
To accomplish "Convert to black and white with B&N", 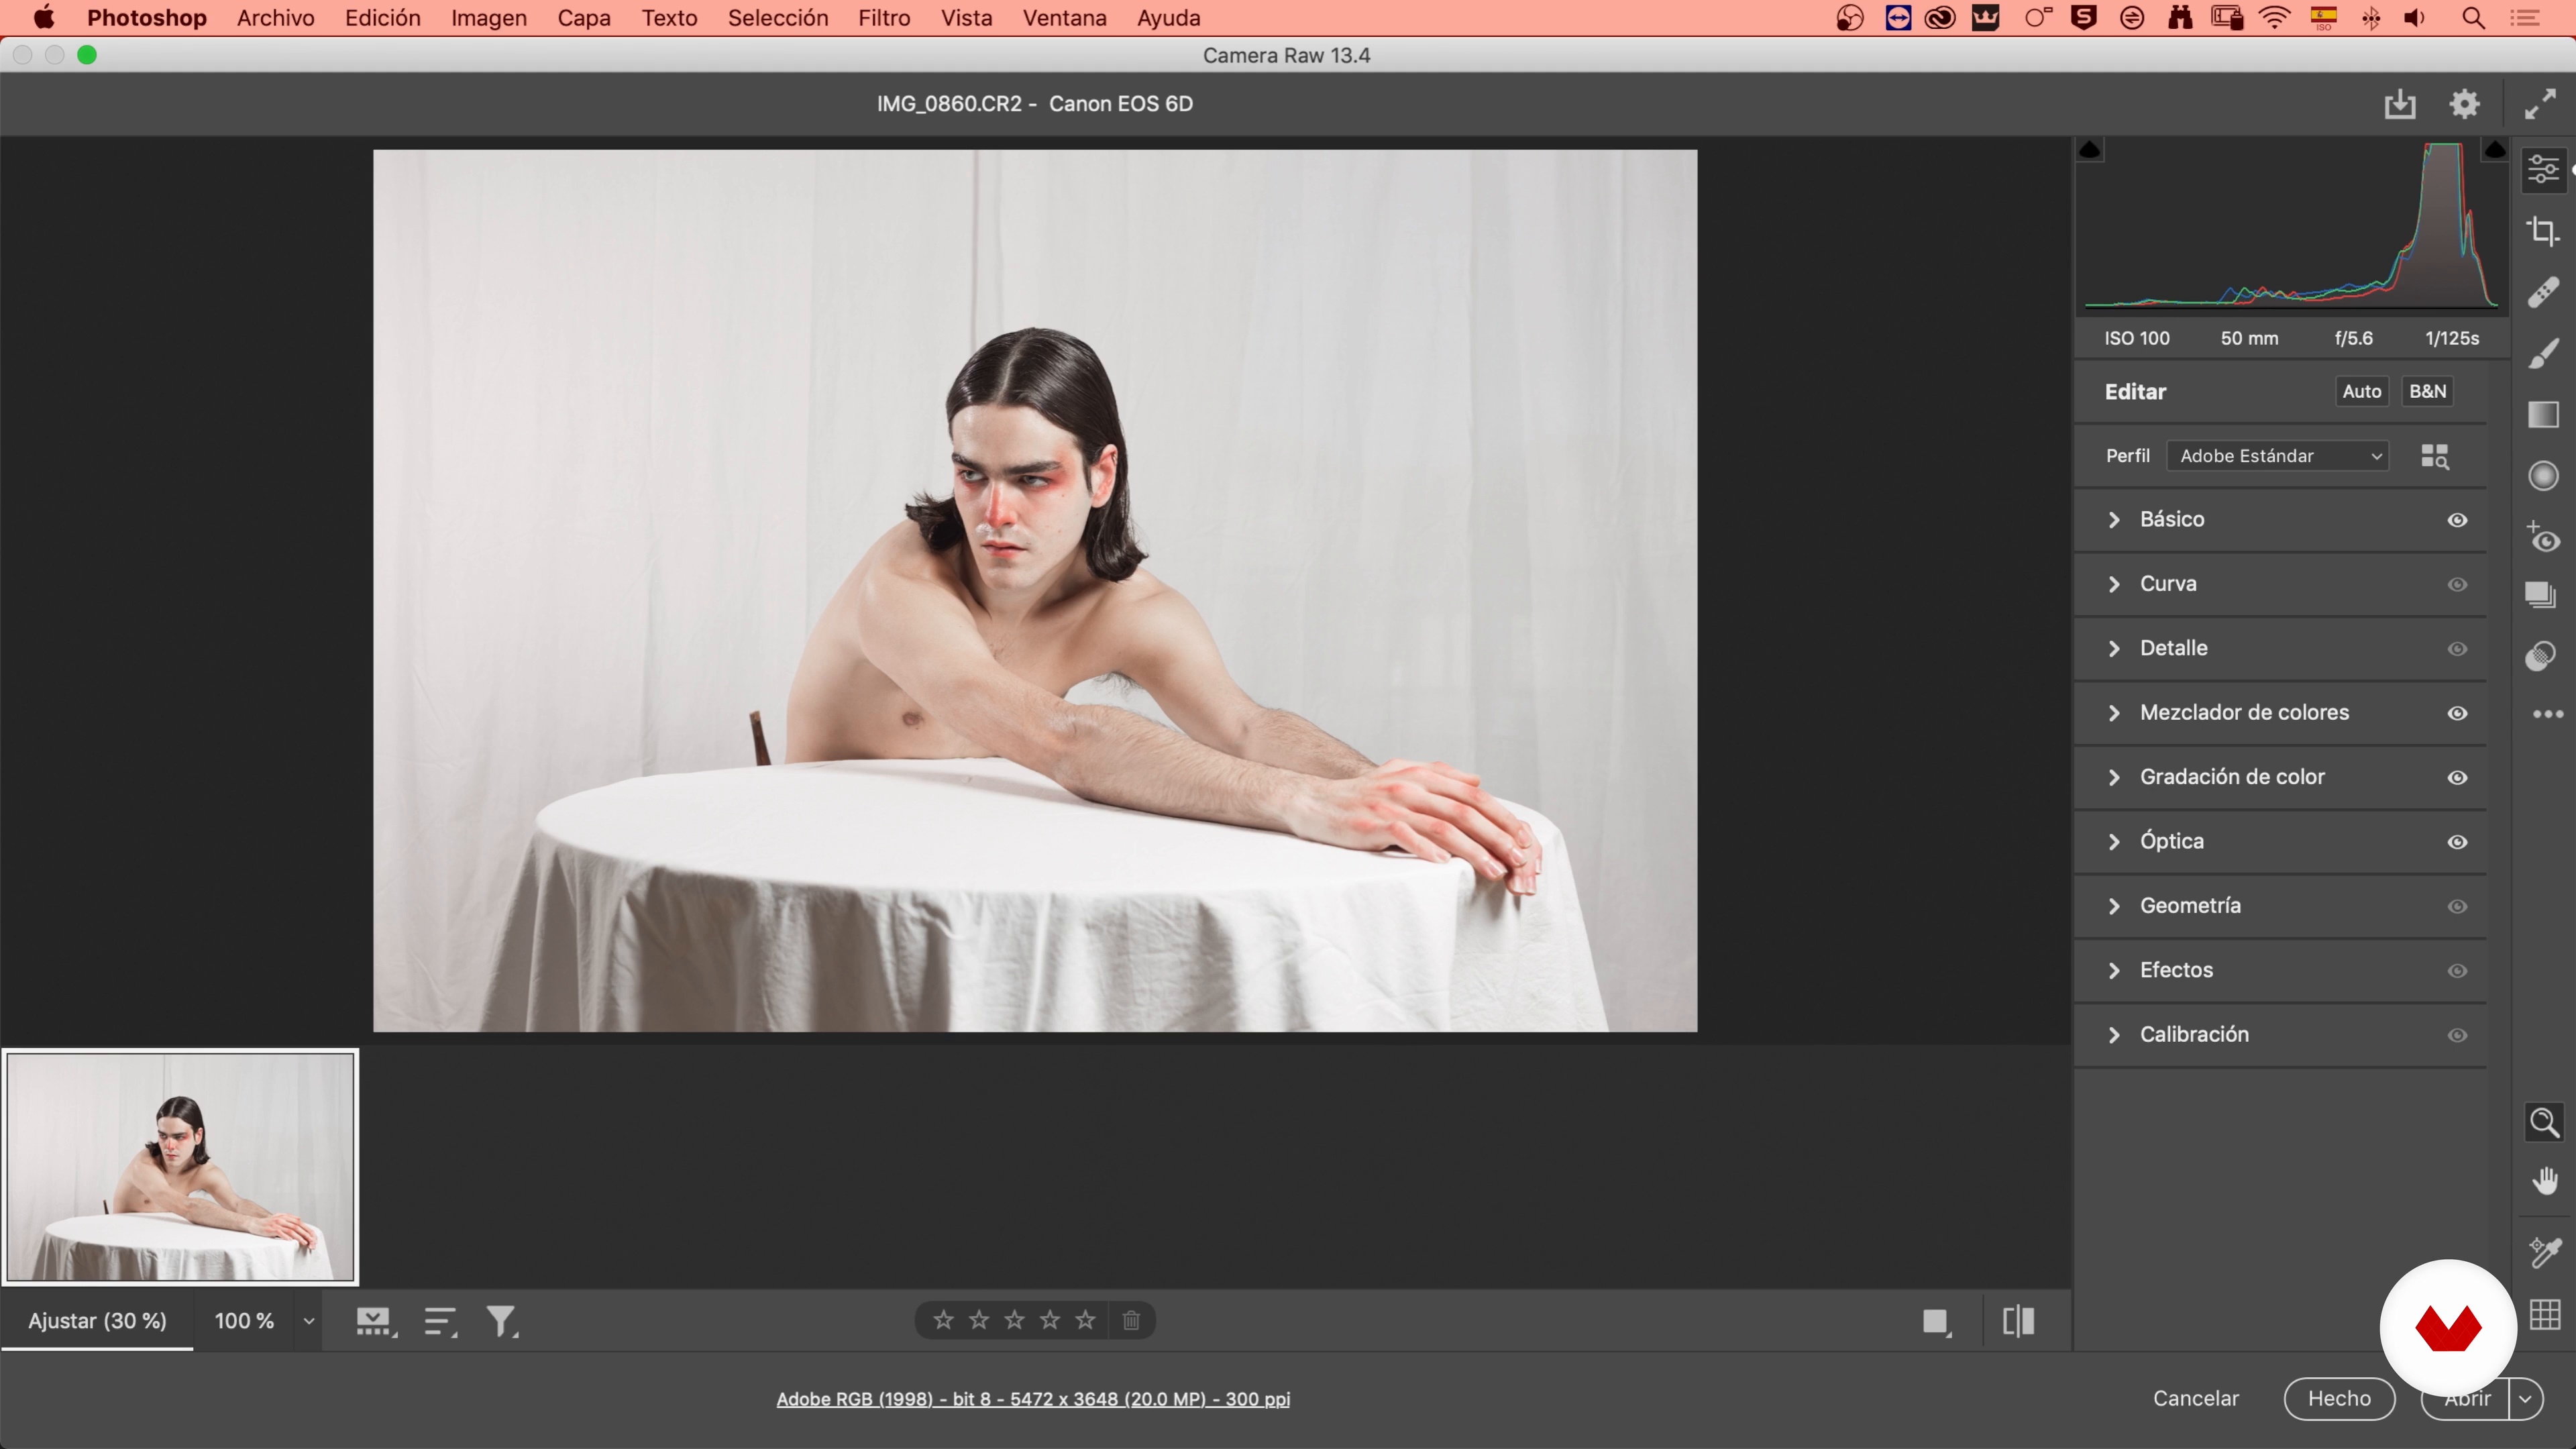I will 2428,392.
